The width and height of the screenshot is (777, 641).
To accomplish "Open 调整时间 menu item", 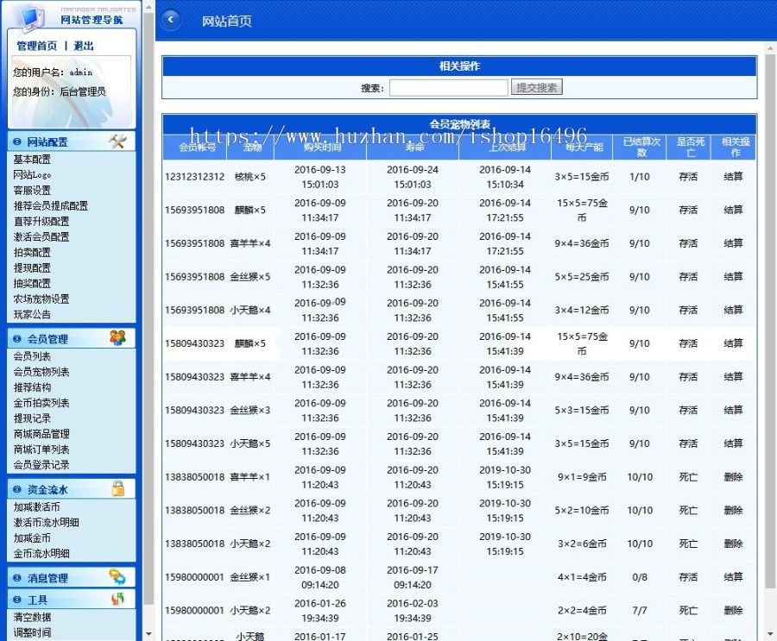I will pyautogui.click(x=32, y=632).
